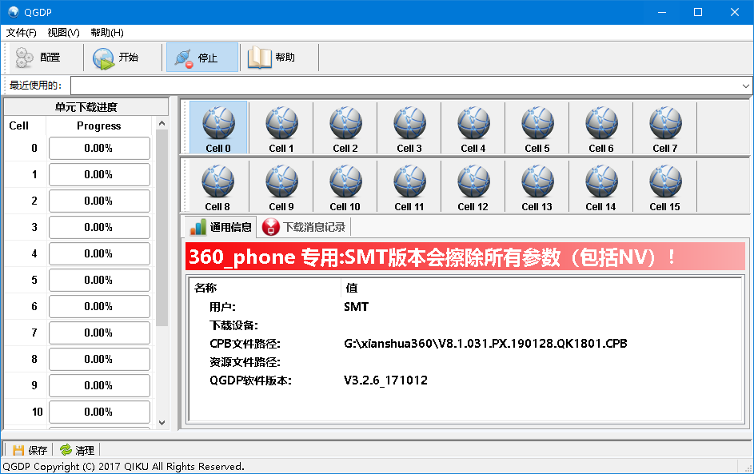The image size is (754, 474).
Task: Expand the 最近使用的 dropdown arrow
Action: pyautogui.click(x=745, y=86)
